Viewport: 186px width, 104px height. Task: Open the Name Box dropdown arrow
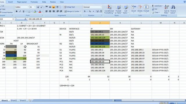pyautogui.click(x=13, y=19)
